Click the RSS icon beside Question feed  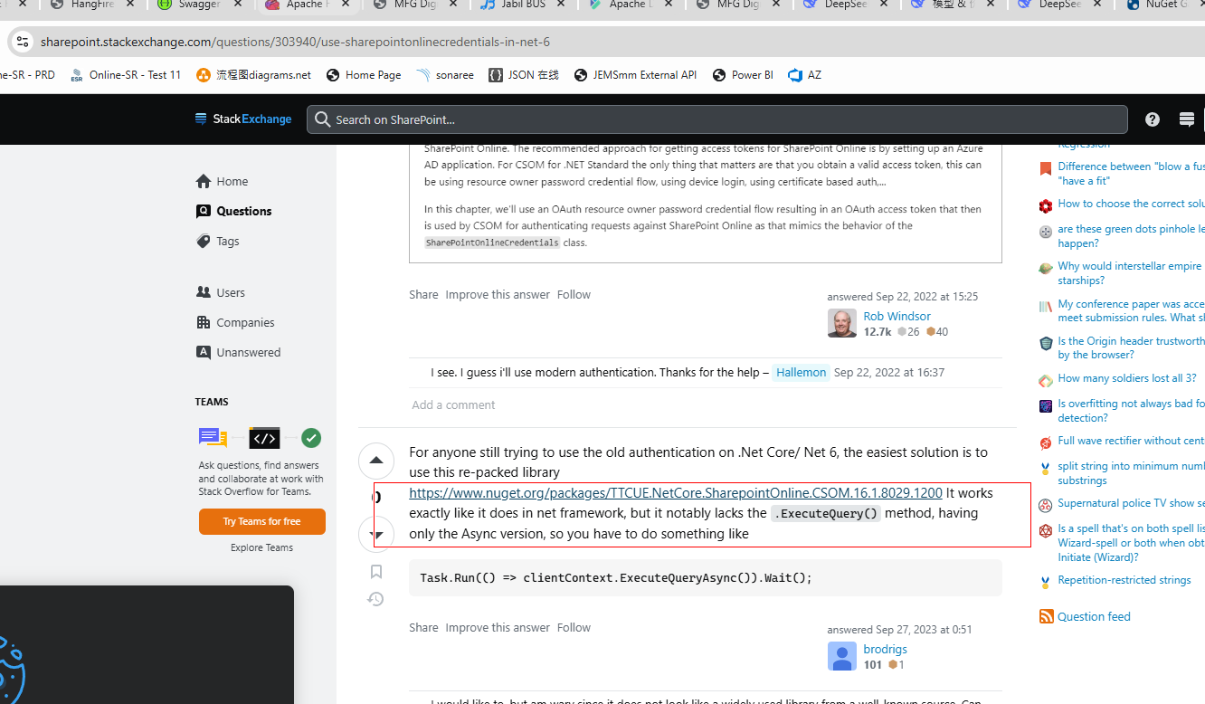[1047, 616]
